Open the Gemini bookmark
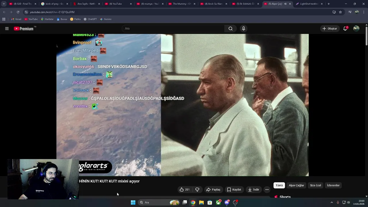Image resolution: width=368 pixels, height=207 pixels. (x=106, y=19)
